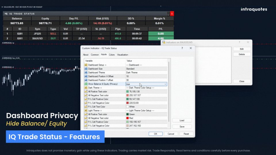Select the Dashboard Position X Offset icon
This screenshot has width=276, height=155.
(86, 76)
